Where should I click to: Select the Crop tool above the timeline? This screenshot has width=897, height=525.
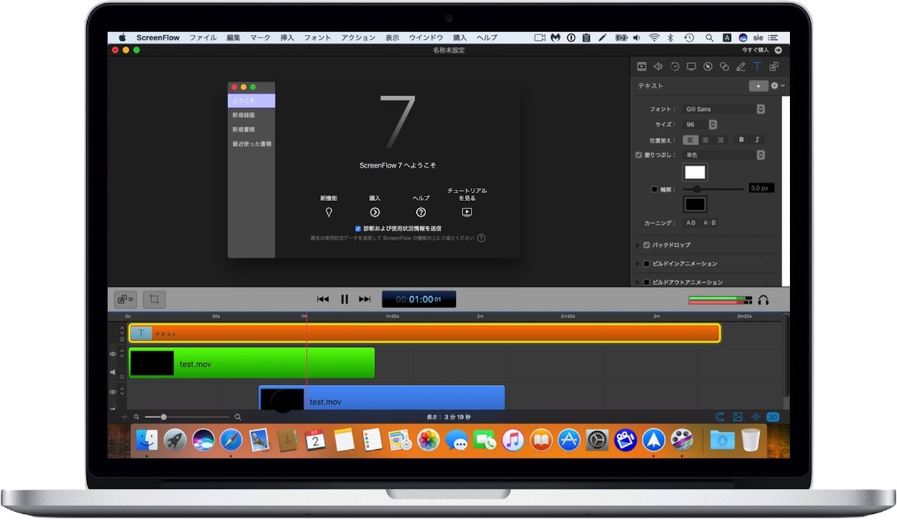pyautogui.click(x=154, y=299)
